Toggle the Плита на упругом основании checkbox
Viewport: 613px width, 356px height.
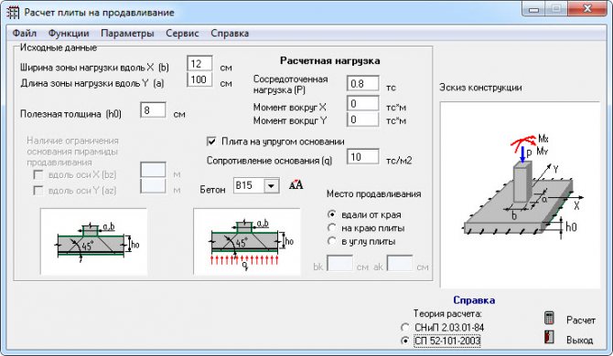[x=211, y=141]
